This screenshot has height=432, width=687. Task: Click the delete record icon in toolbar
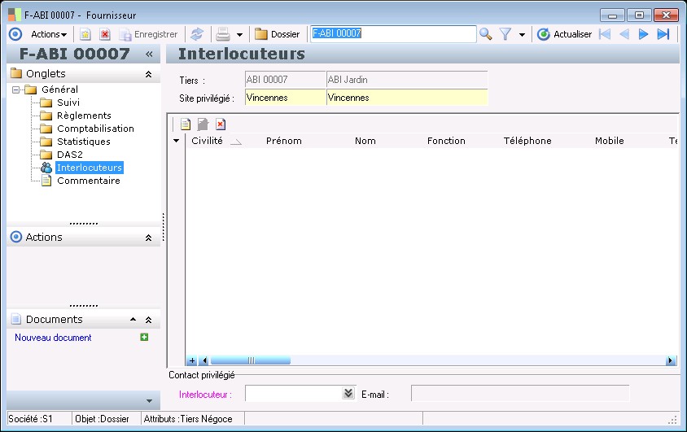click(x=105, y=34)
